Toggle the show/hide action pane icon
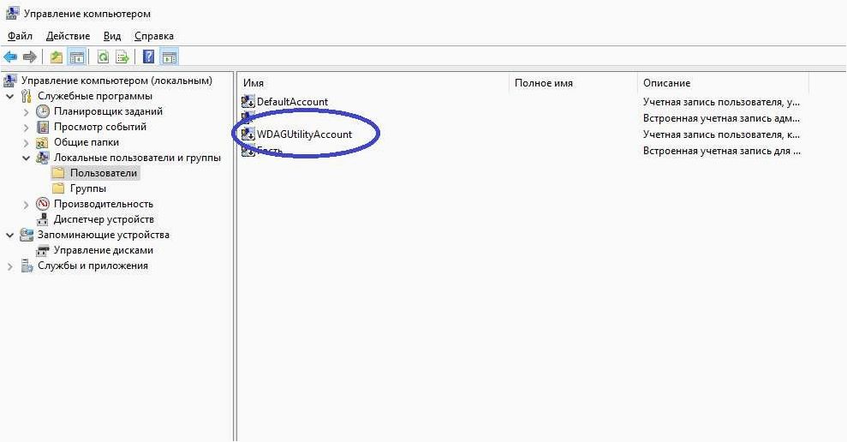847x442 pixels. click(170, 57)
